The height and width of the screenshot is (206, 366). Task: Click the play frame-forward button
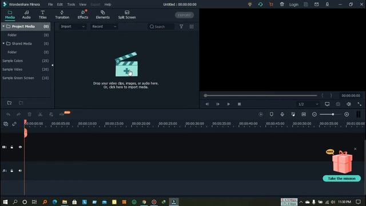click(x=217, y=104)
